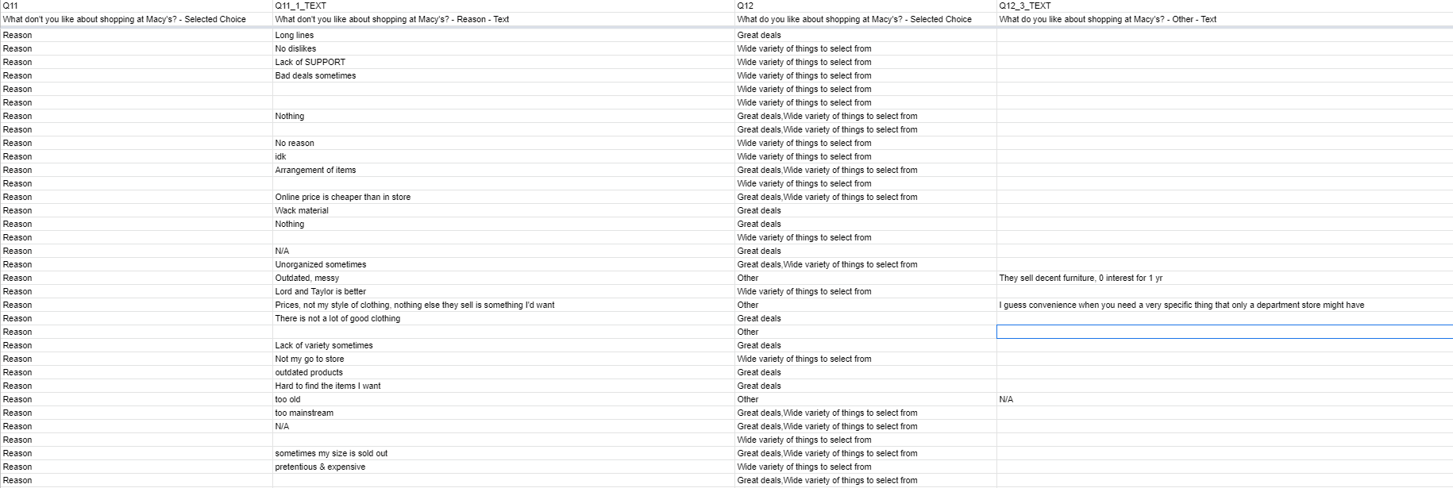1453x488 pixels.
Task: Select 'Other' next to the 'Prices, not my style' cell
Action: pos(865,305)
